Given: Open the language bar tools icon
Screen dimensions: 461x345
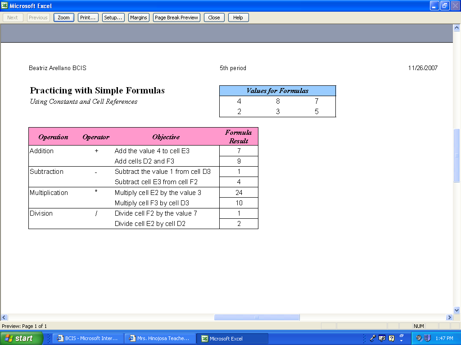Looking at the screenshot, I should click(x=382, y=338).
